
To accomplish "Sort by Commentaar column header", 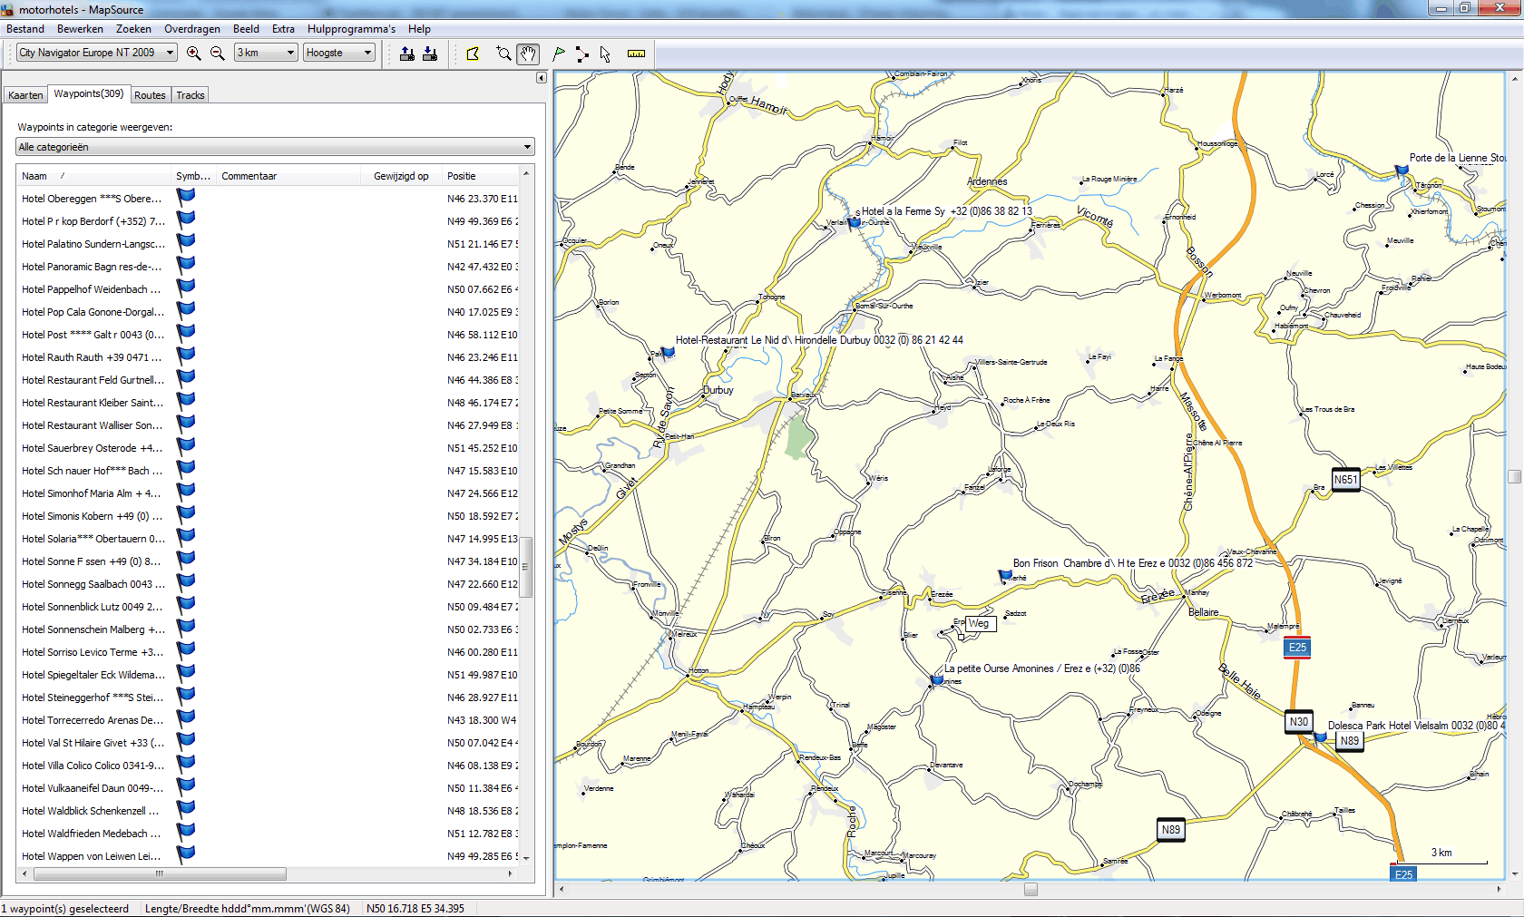I will (288, 176).
